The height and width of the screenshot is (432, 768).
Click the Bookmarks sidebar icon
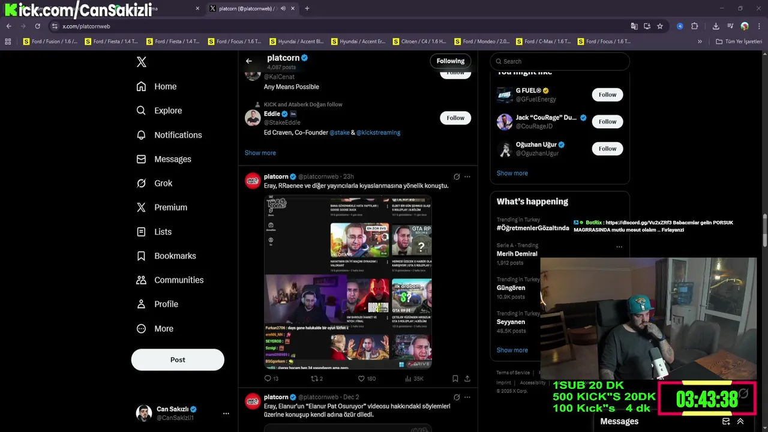click(x=141, y=256)
